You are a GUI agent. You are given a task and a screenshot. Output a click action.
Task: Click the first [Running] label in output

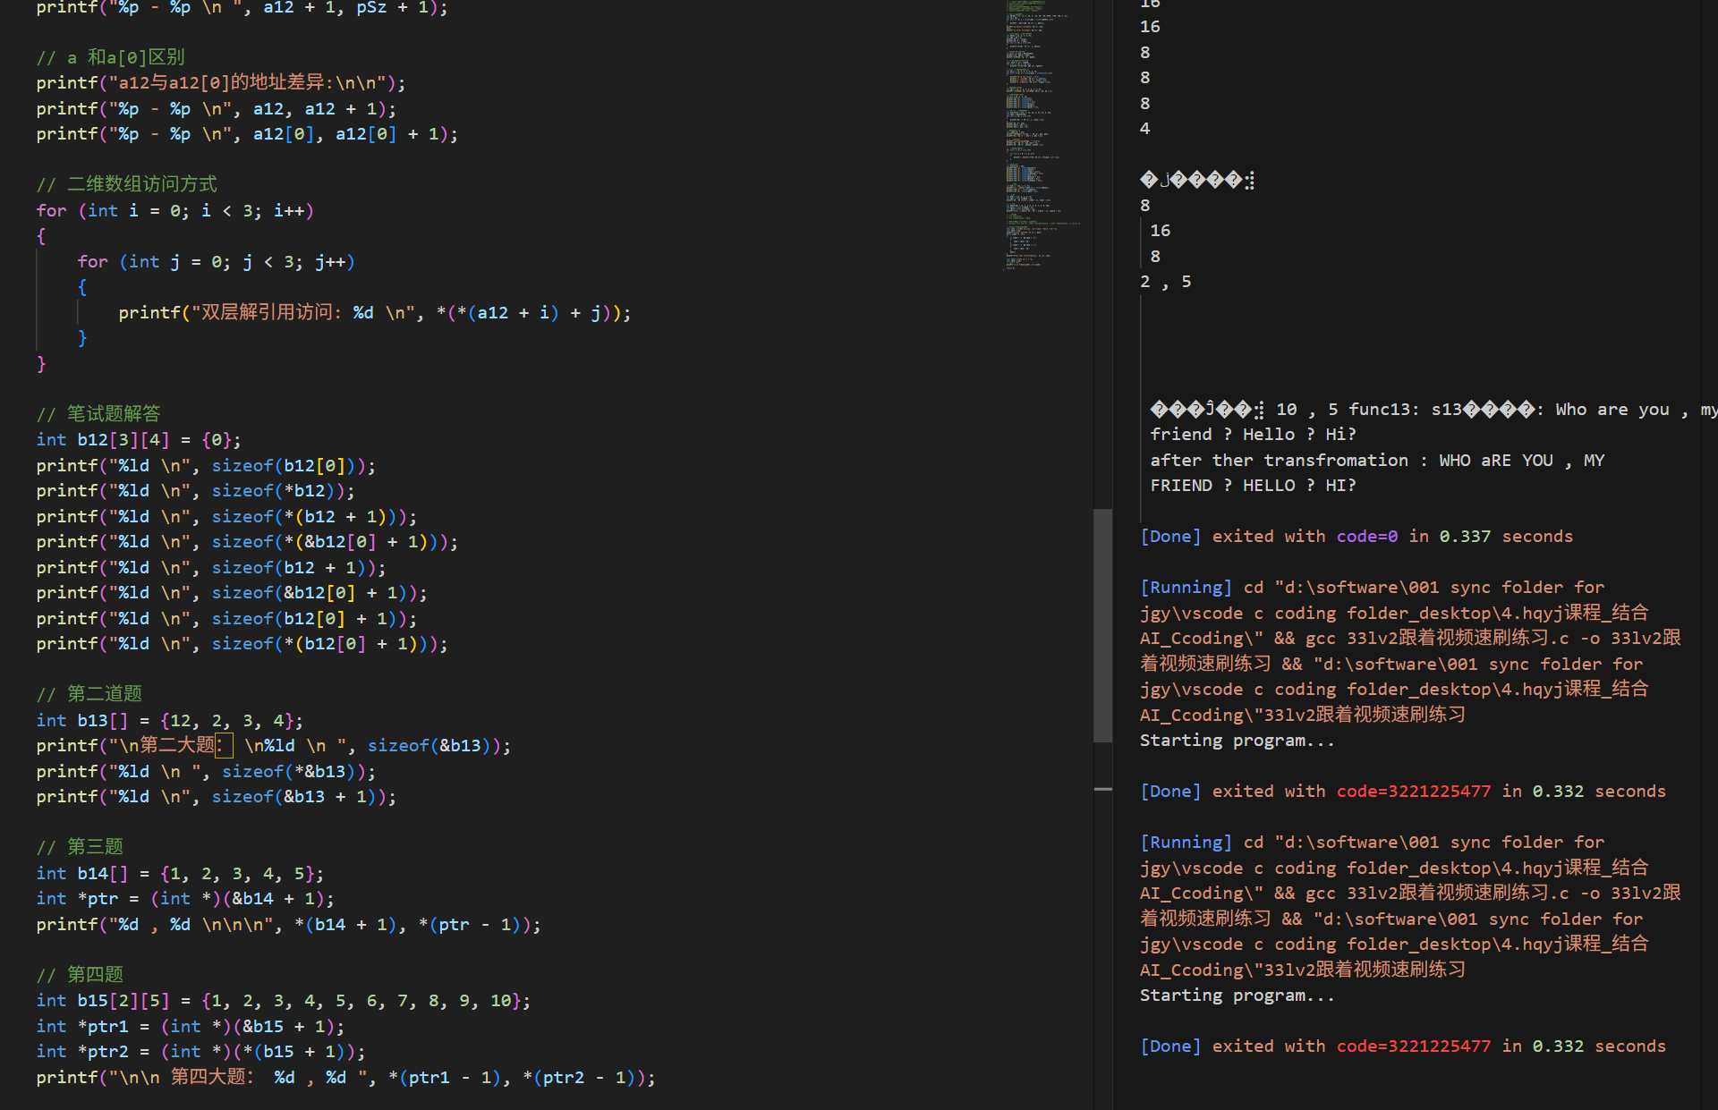tap(1186, 588)
